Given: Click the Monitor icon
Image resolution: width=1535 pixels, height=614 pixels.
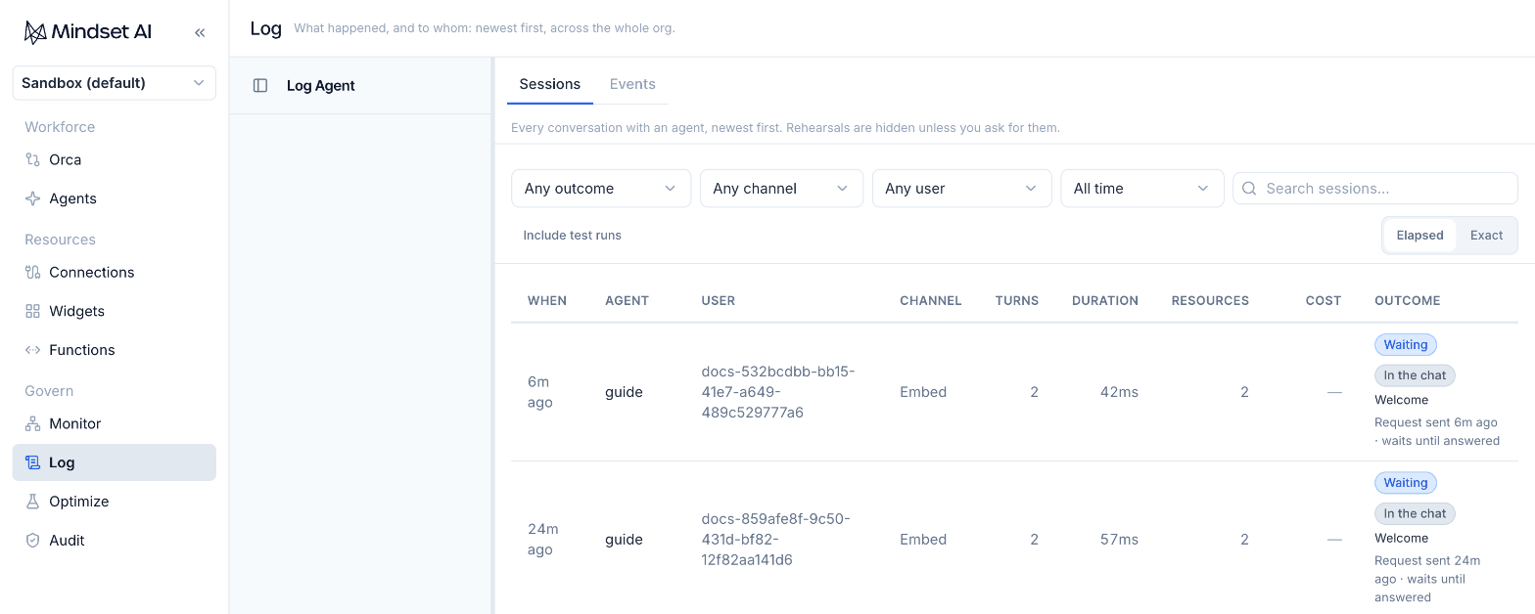Looking at the screenshot, I should (x=32, y=423).
